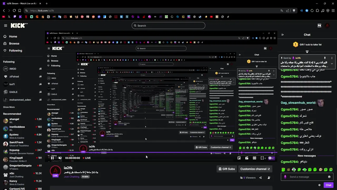The image size is (337, 190).
Task: Click the offline icon next to EAGLE
Action: point(40,92)
